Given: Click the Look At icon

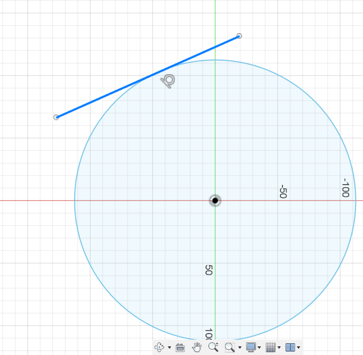Looking at the screenshot, I should 180,347.
